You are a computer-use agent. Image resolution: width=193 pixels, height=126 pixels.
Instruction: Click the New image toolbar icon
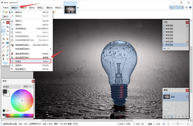[3, 12]
